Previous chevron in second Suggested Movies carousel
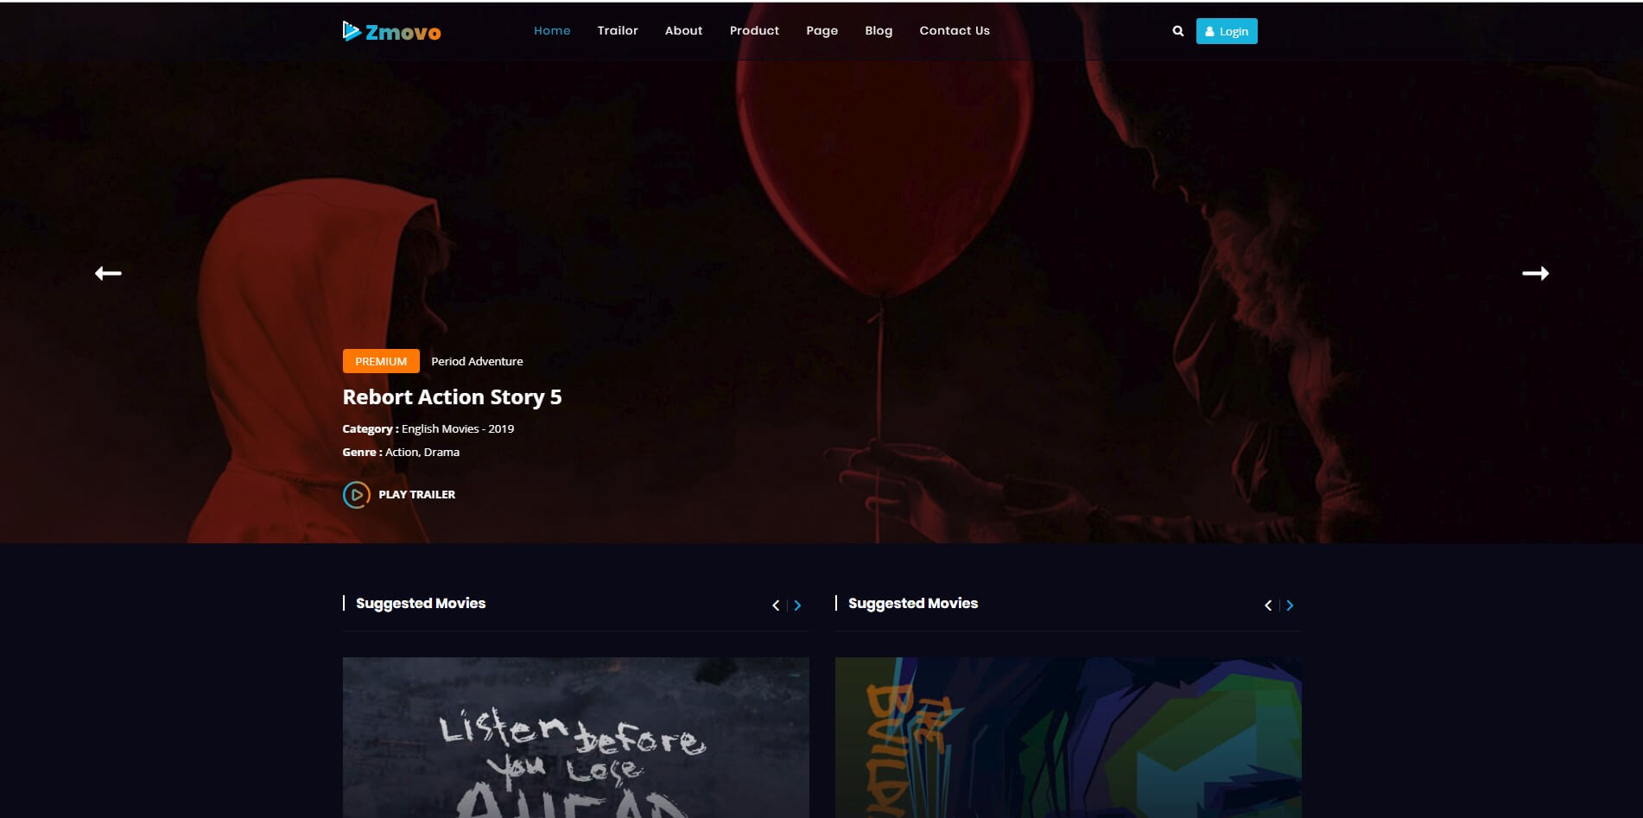Screen dimensions: 1643x818 point(1268,606)
